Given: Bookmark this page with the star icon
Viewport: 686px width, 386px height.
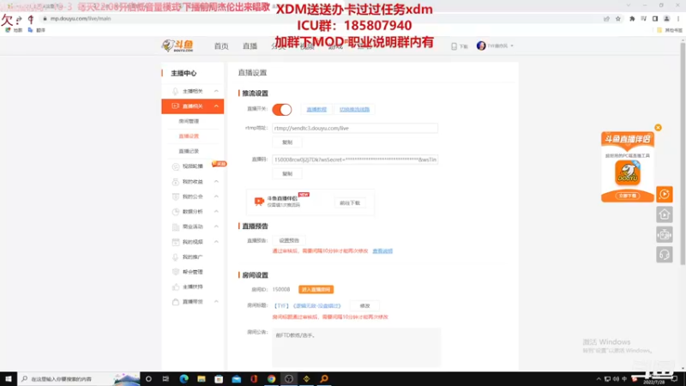Looking at the screenshot, I should point(617,19).
